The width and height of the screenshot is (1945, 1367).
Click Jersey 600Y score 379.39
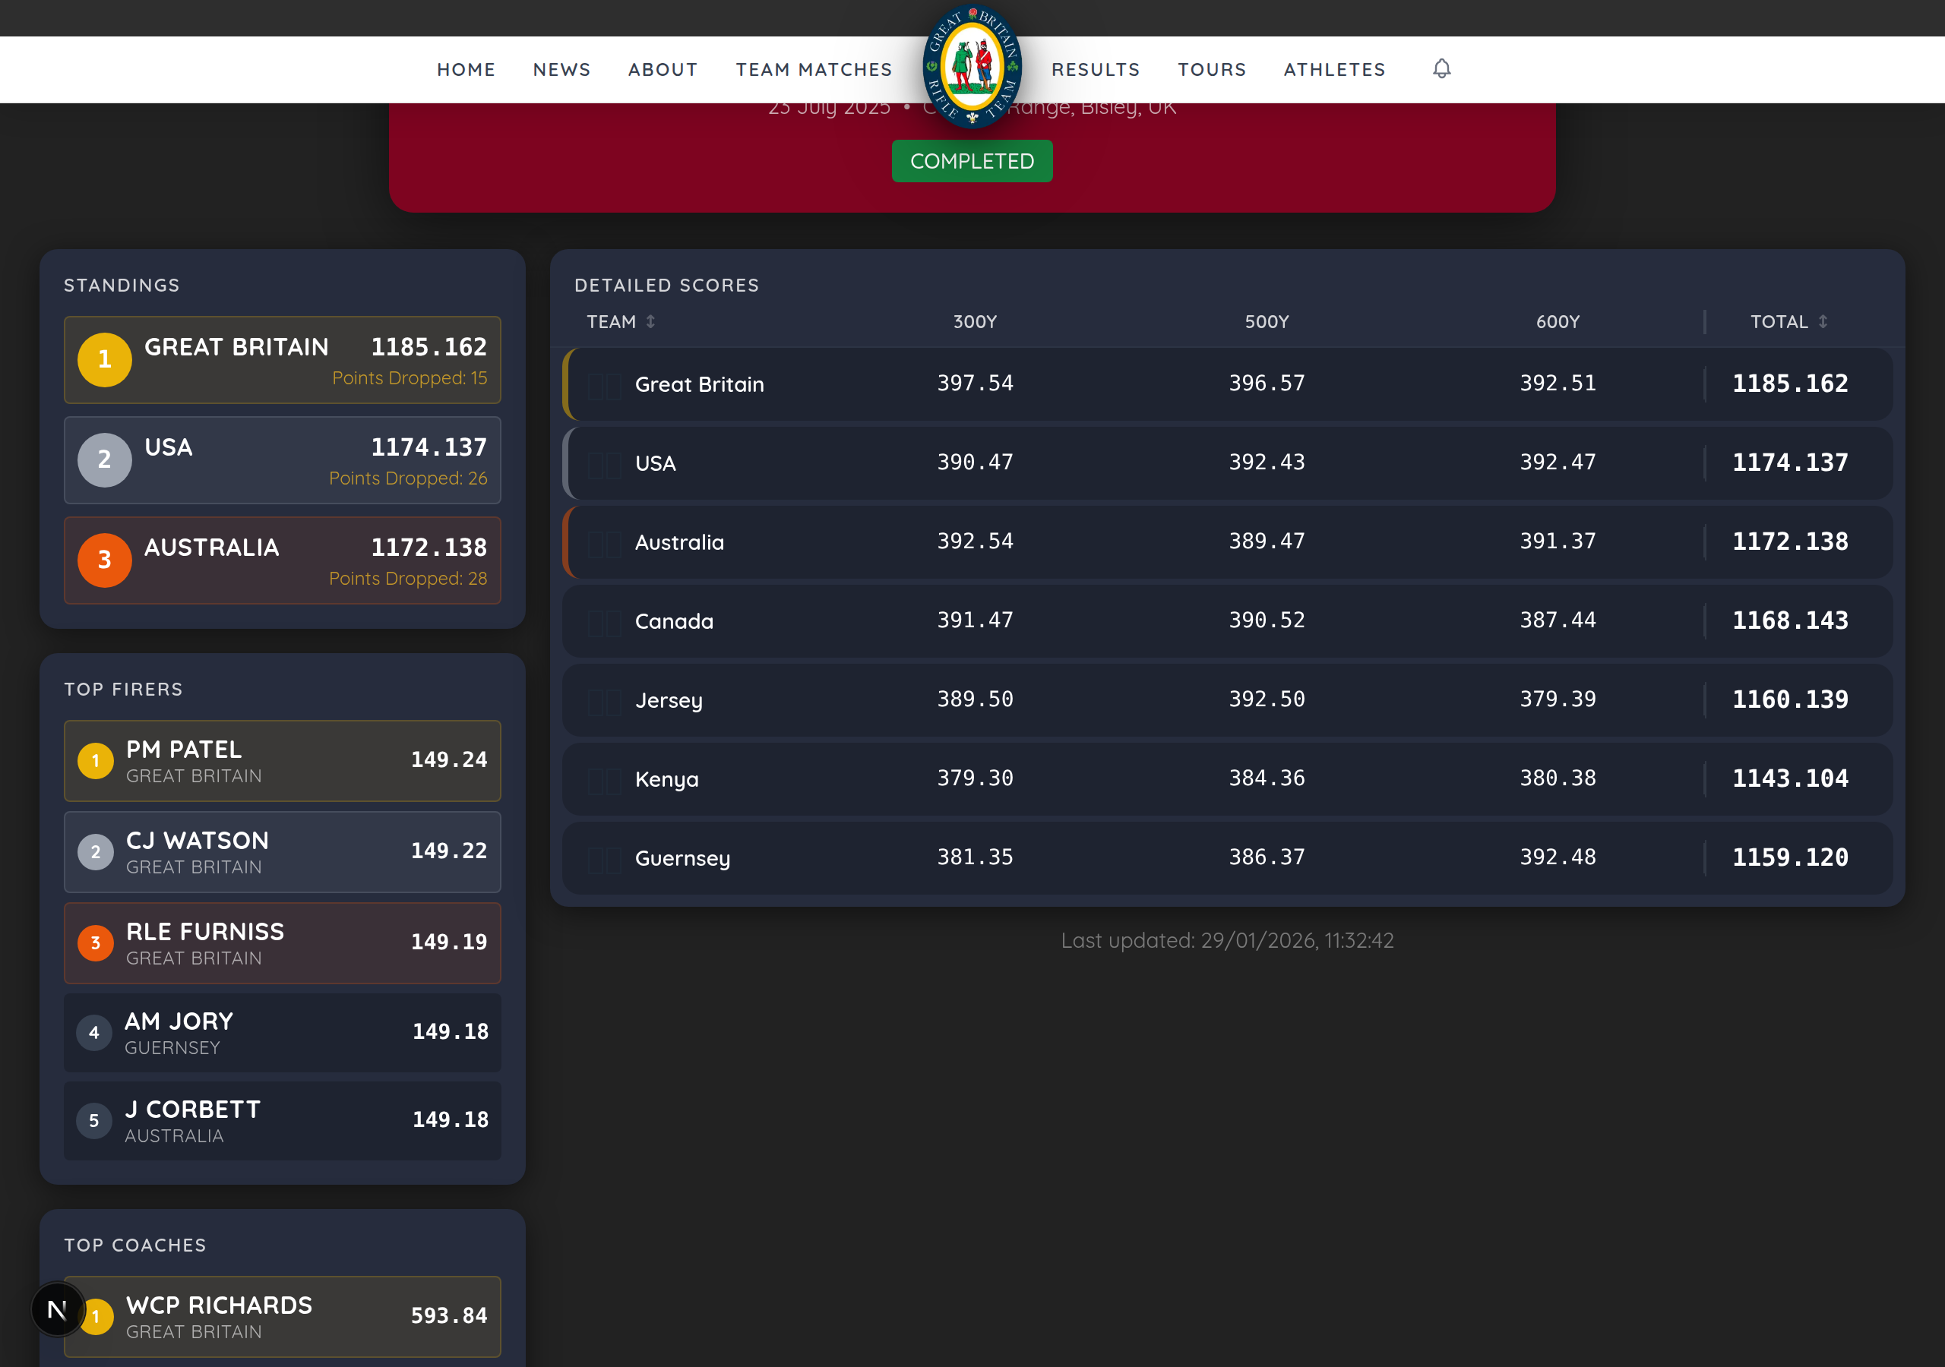(x=1558, y=699)
